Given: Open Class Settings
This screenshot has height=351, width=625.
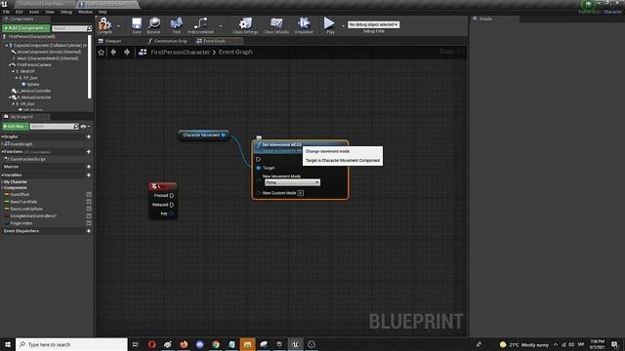Looking at the screenshot, I should [x=245, y=25].
